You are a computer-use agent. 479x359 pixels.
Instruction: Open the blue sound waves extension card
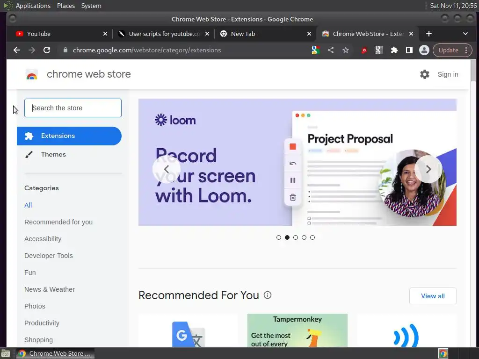point(406,330)
